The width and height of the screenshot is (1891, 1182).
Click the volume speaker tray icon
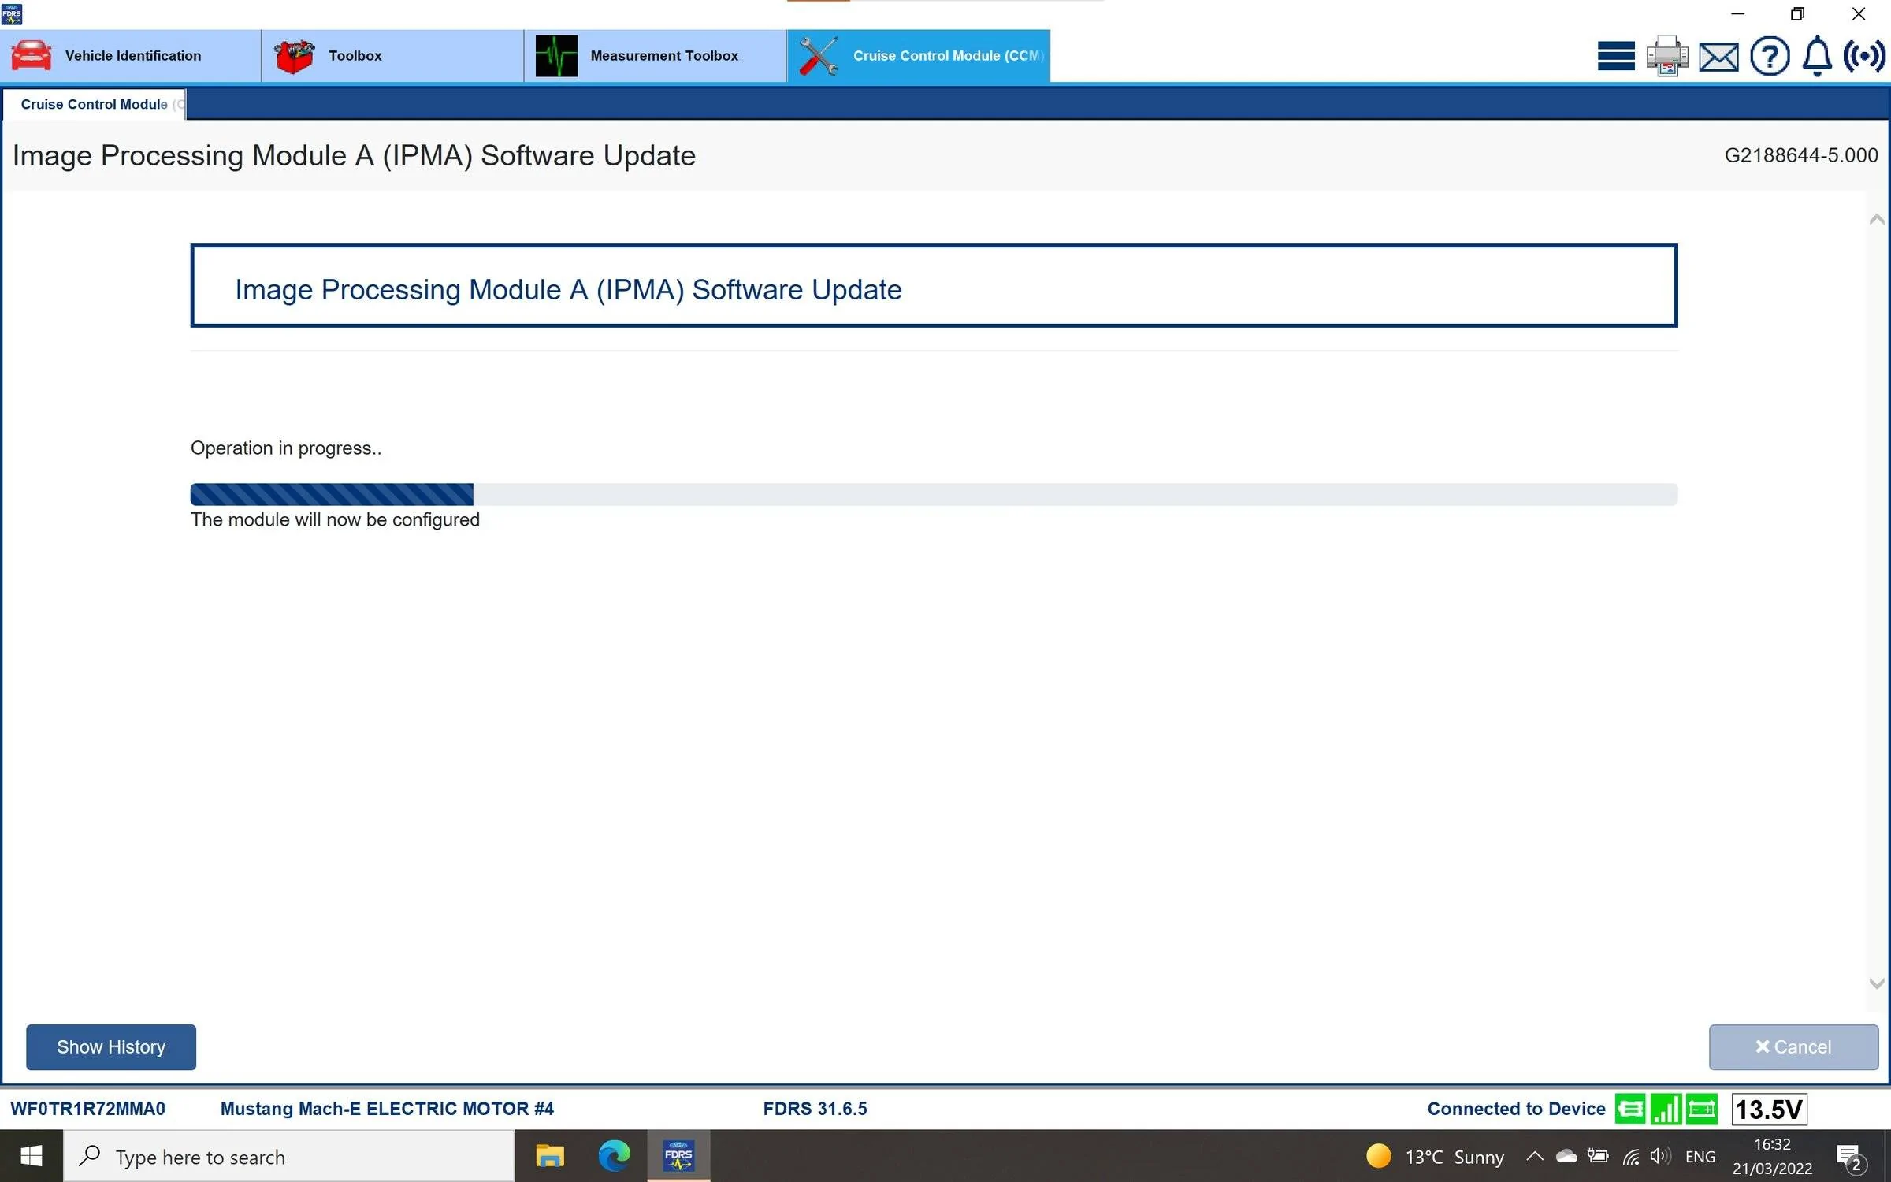pyautogui.click(x=1661, y=1156)
